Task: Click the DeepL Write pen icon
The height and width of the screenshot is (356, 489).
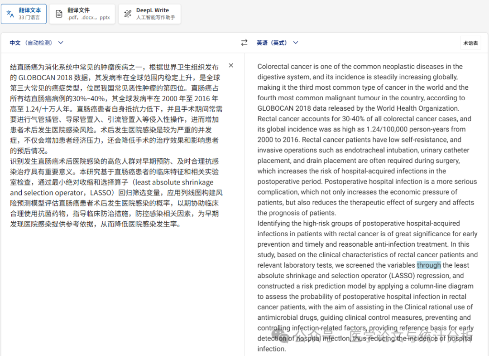Action: tap(128, 14)
